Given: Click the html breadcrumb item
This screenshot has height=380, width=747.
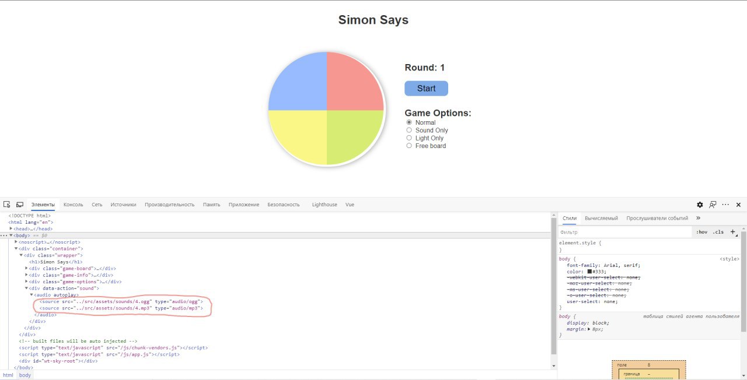Looking at the screenshot, I should coord(8,375).
